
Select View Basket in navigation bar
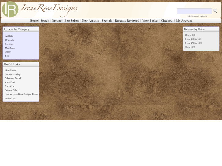[150, 21]
